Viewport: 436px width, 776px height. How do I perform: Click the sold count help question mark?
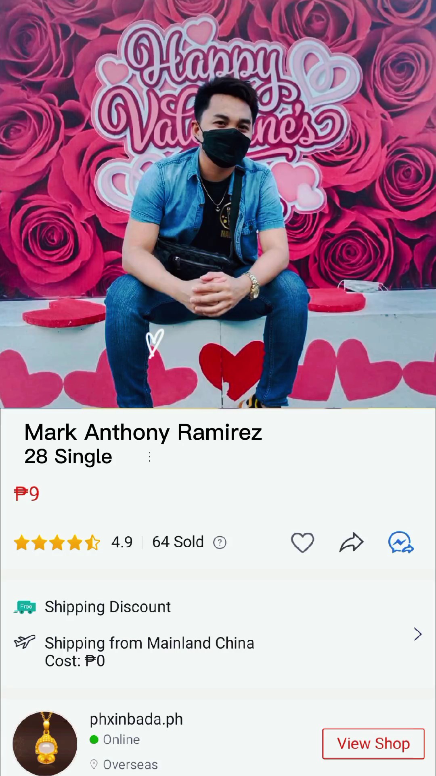pos(220,542)
